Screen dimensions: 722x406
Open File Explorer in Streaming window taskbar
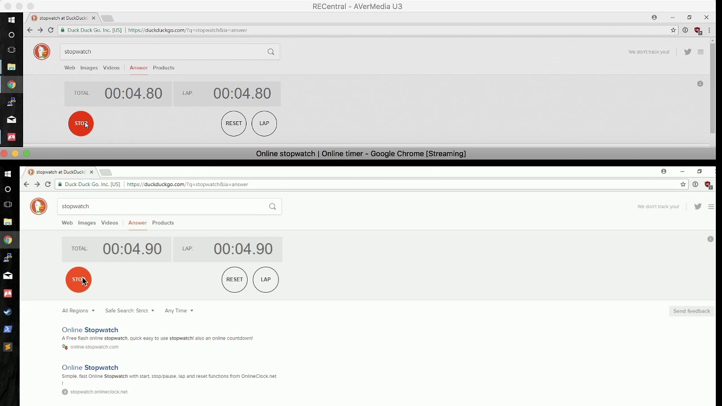coord(8,222)
